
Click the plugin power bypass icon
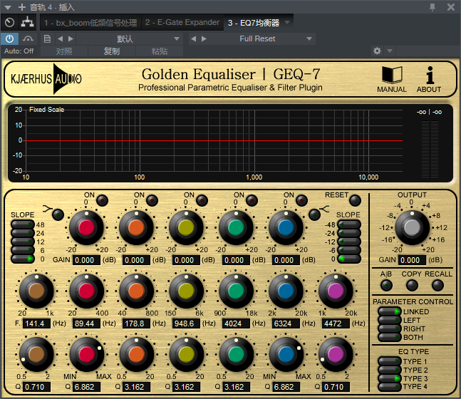pyautogui.click(x=10, y=38)
